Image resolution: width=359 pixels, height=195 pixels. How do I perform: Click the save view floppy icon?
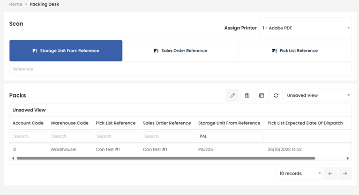click(247, 95)
